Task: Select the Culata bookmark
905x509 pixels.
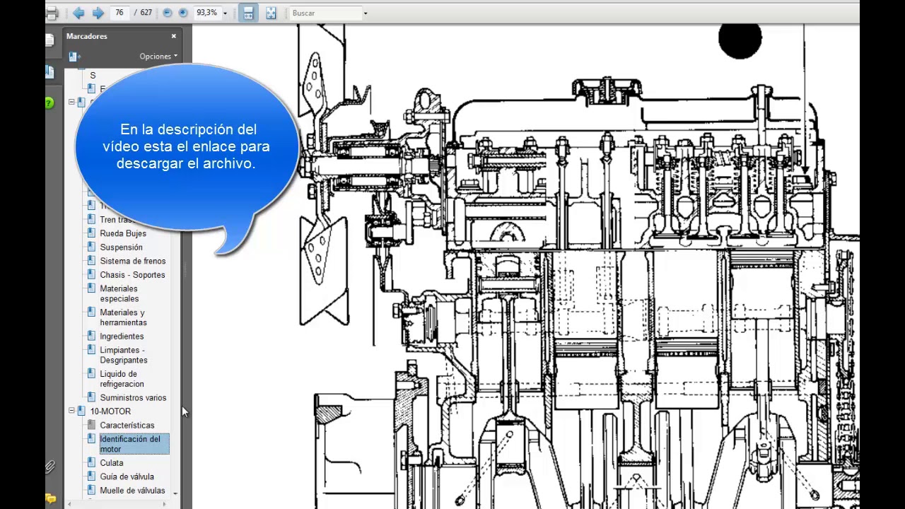Action: tap(112, 463)
